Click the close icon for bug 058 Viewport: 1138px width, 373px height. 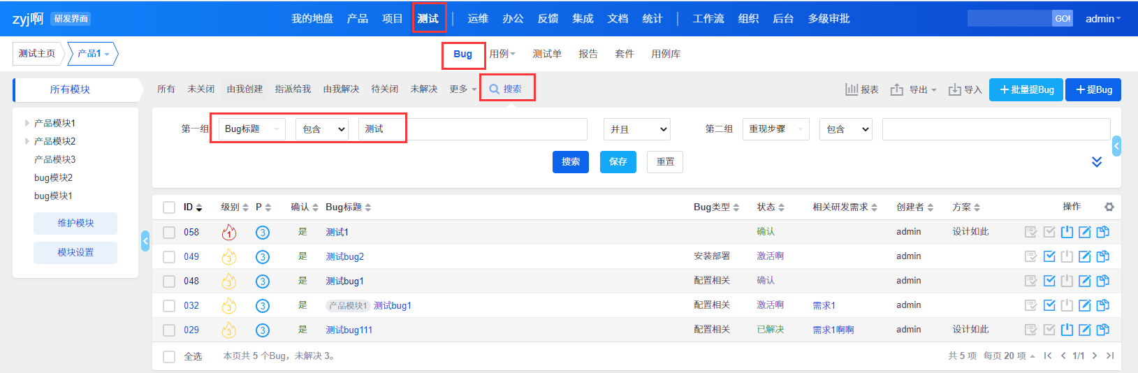[1067, 232]
